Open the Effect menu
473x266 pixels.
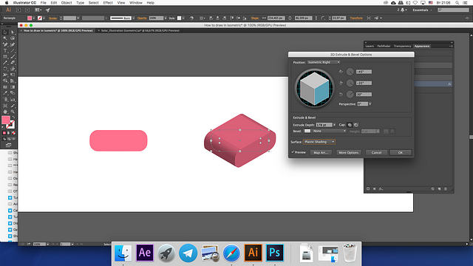pyautogui.click(x=108, y=3)
